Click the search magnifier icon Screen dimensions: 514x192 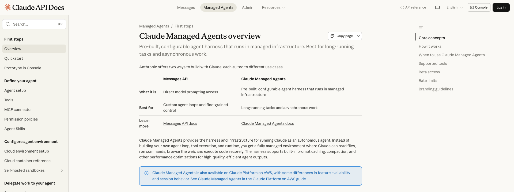[8, 24]
